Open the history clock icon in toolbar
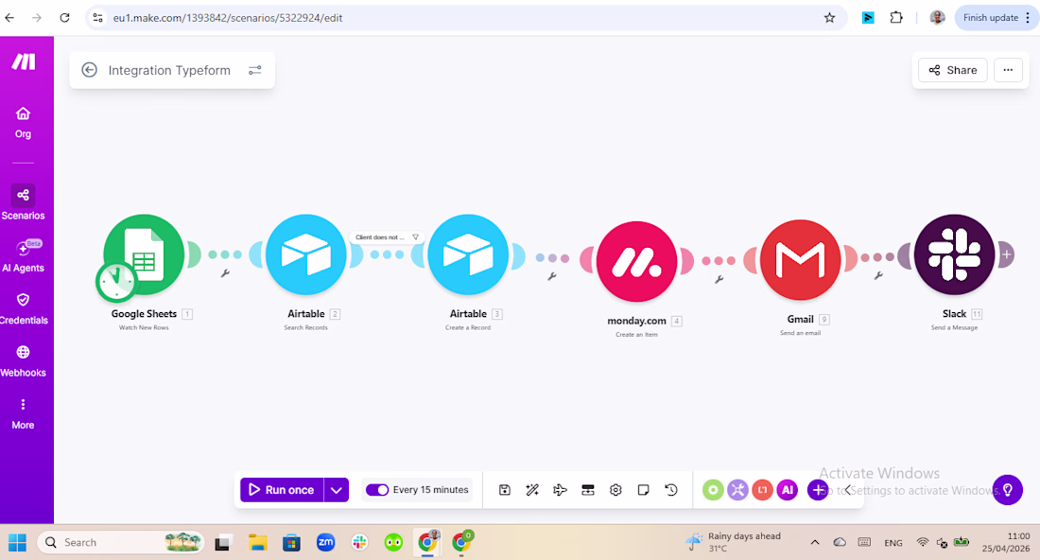Screen dimensions: 1040x560 pos(671,490)
